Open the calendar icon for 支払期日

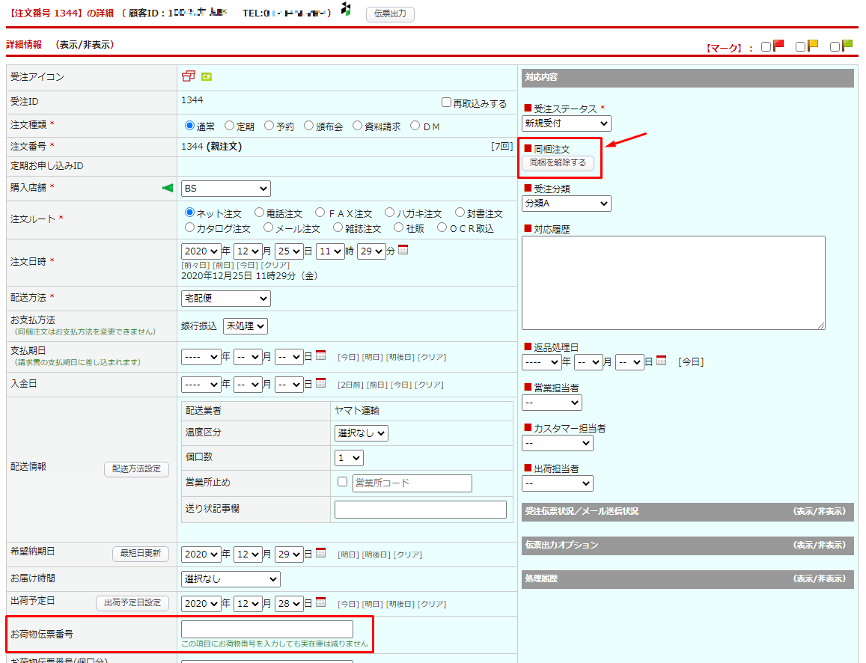coord(321,356)
